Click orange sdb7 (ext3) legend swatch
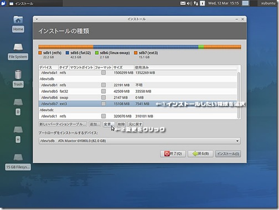Viewport: 279px width, 210px height. coord(136,53)
